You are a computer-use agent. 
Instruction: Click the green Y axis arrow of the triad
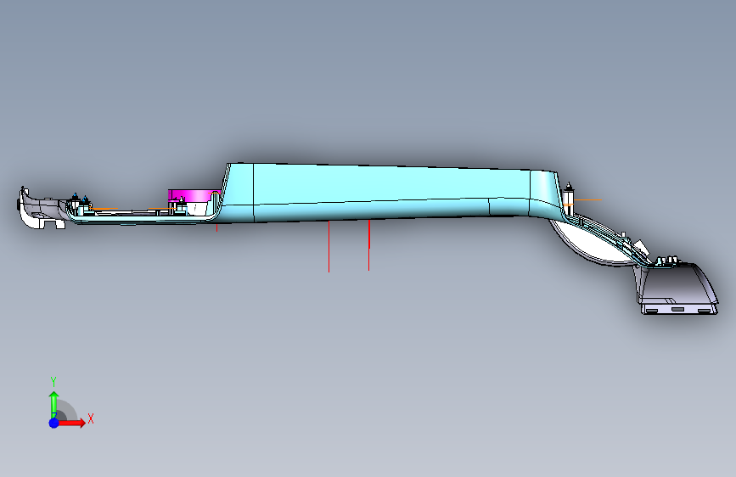54,403
